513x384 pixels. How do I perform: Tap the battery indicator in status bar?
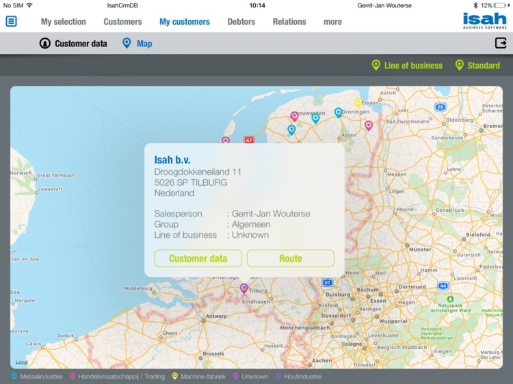pyautogui.click(x=501, y=5)
